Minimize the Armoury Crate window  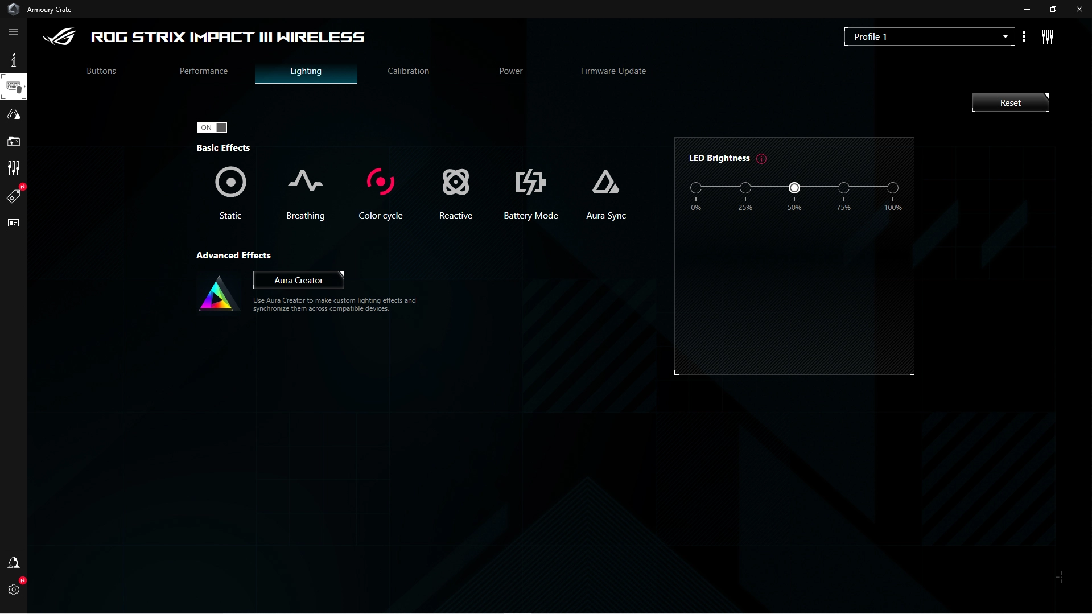(x=1027, y=9)
